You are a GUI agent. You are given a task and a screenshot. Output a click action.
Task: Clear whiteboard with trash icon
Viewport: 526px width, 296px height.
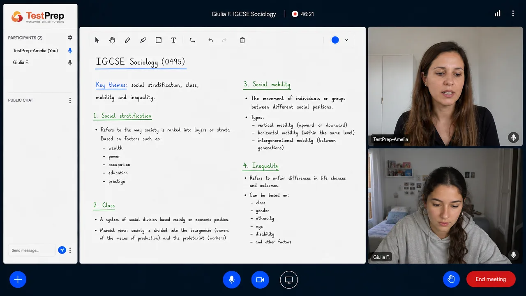tap(242, 40)
